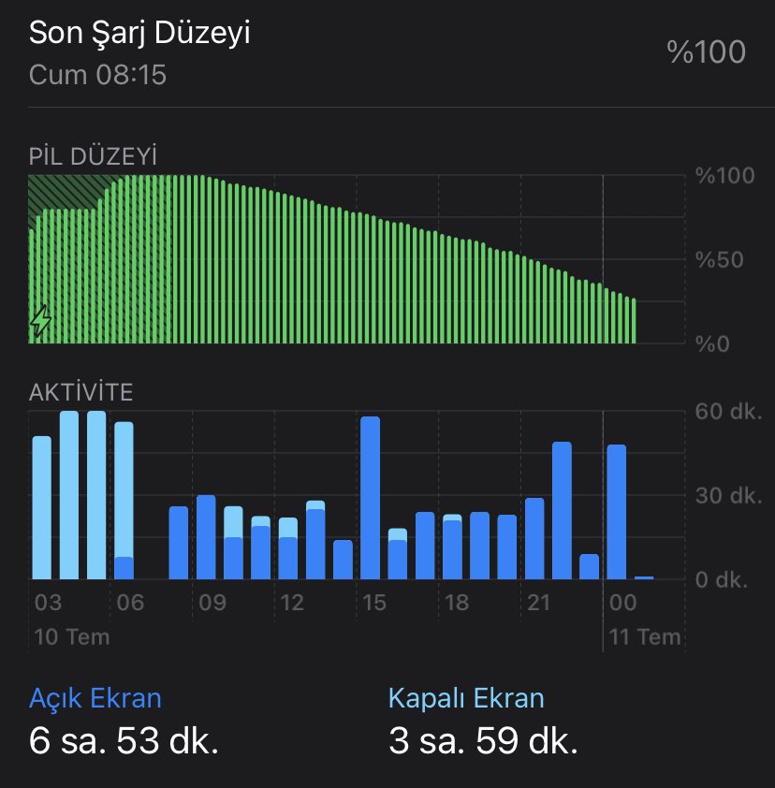The image size is (775, 788).
Task: Tap the AKTİVİTE chart title
Action: click(80, 392)
